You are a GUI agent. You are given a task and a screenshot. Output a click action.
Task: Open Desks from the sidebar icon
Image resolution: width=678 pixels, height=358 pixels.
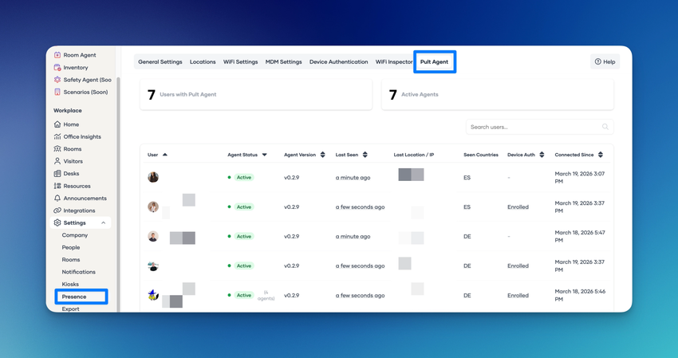(57, 174)
